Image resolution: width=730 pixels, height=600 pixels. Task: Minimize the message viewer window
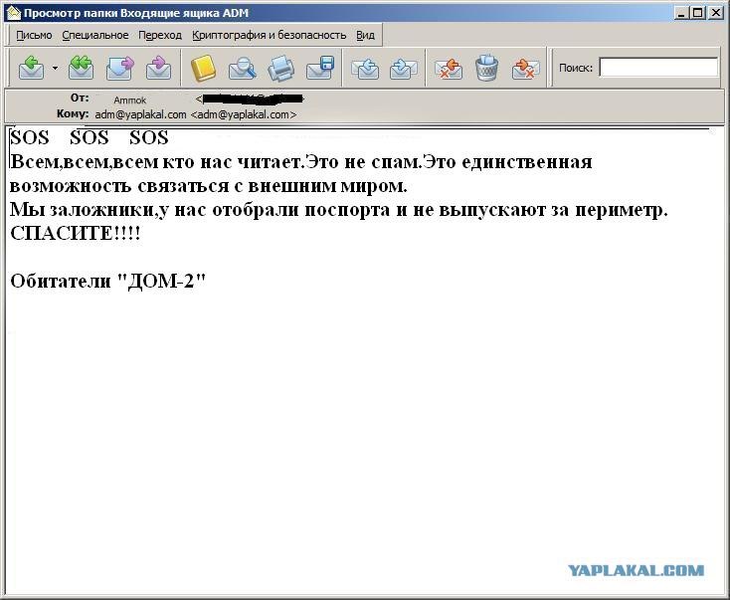pyautogui.click(x=681, y=13)
